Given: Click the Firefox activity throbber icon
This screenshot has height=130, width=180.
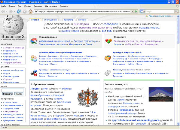Looking at the screenshot, I should 178,6.
